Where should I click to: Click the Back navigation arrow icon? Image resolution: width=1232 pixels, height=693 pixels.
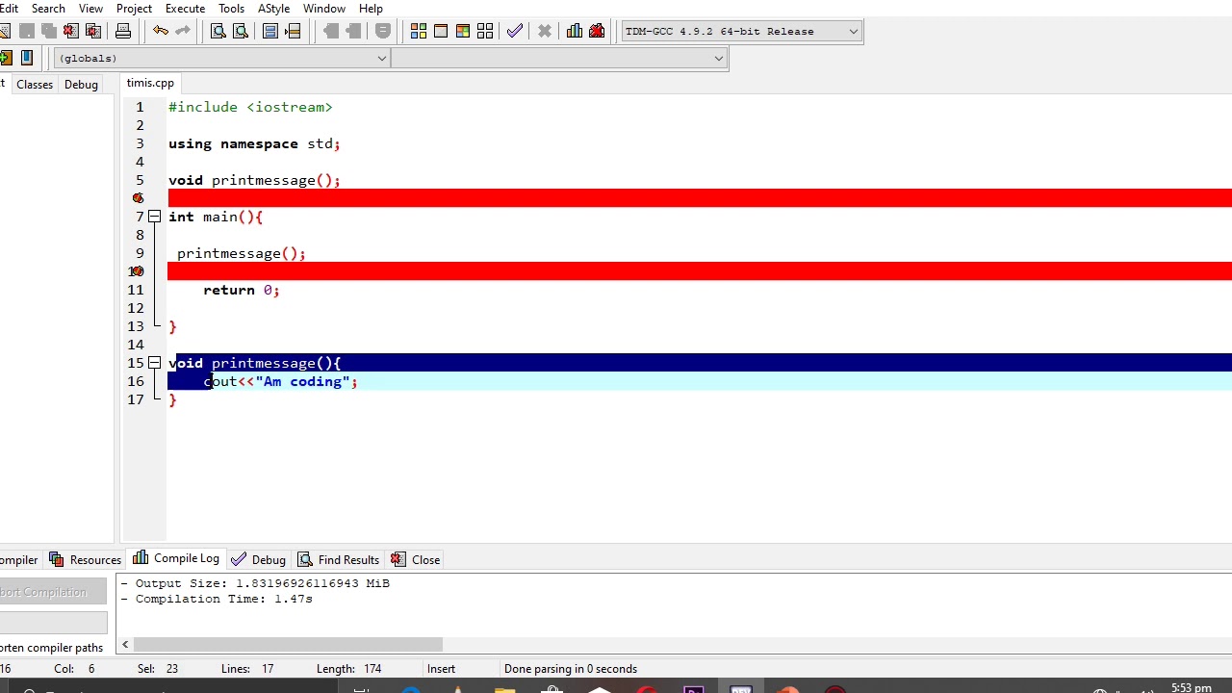(330, 31)
